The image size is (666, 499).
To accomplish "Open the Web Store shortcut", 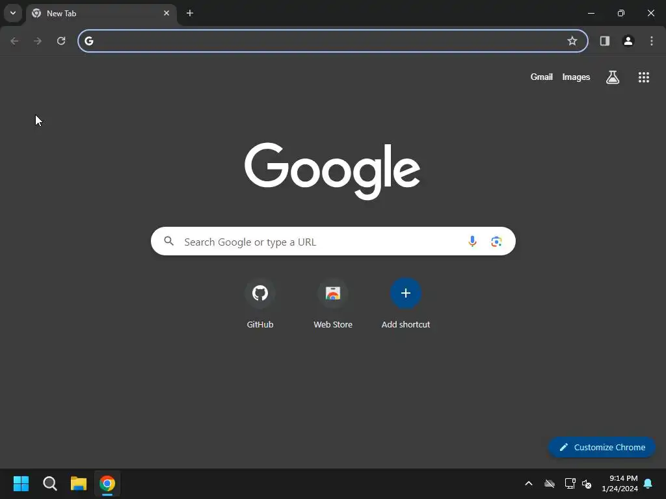I will click(333, 304).
